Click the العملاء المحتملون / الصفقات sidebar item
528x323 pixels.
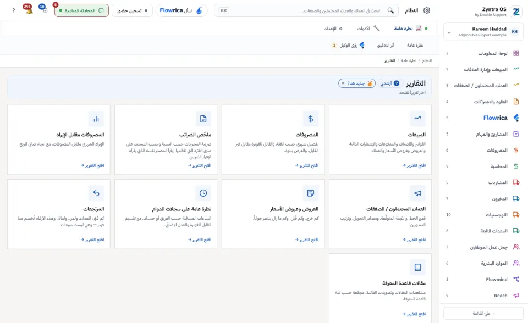point(481,86)
